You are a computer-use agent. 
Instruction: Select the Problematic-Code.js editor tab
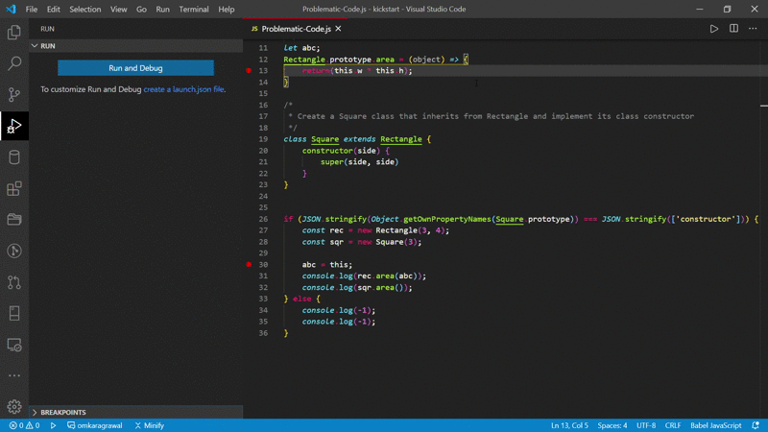pyautogui.click(x=296, y=29)
